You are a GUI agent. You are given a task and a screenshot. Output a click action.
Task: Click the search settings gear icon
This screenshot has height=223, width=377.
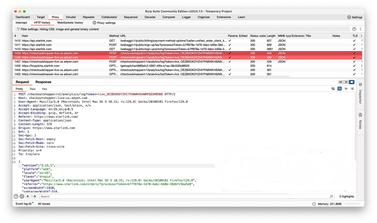click(x=22, y=196)
